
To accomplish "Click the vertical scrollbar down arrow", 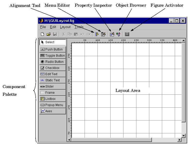I will point(184,135).
